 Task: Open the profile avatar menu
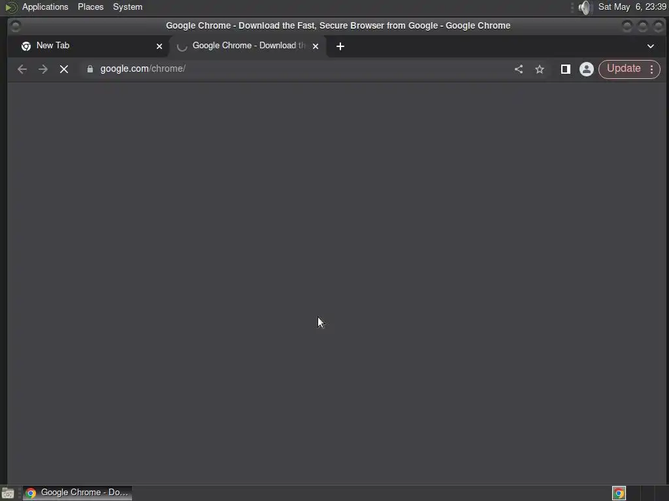click(x=587, y=69)
